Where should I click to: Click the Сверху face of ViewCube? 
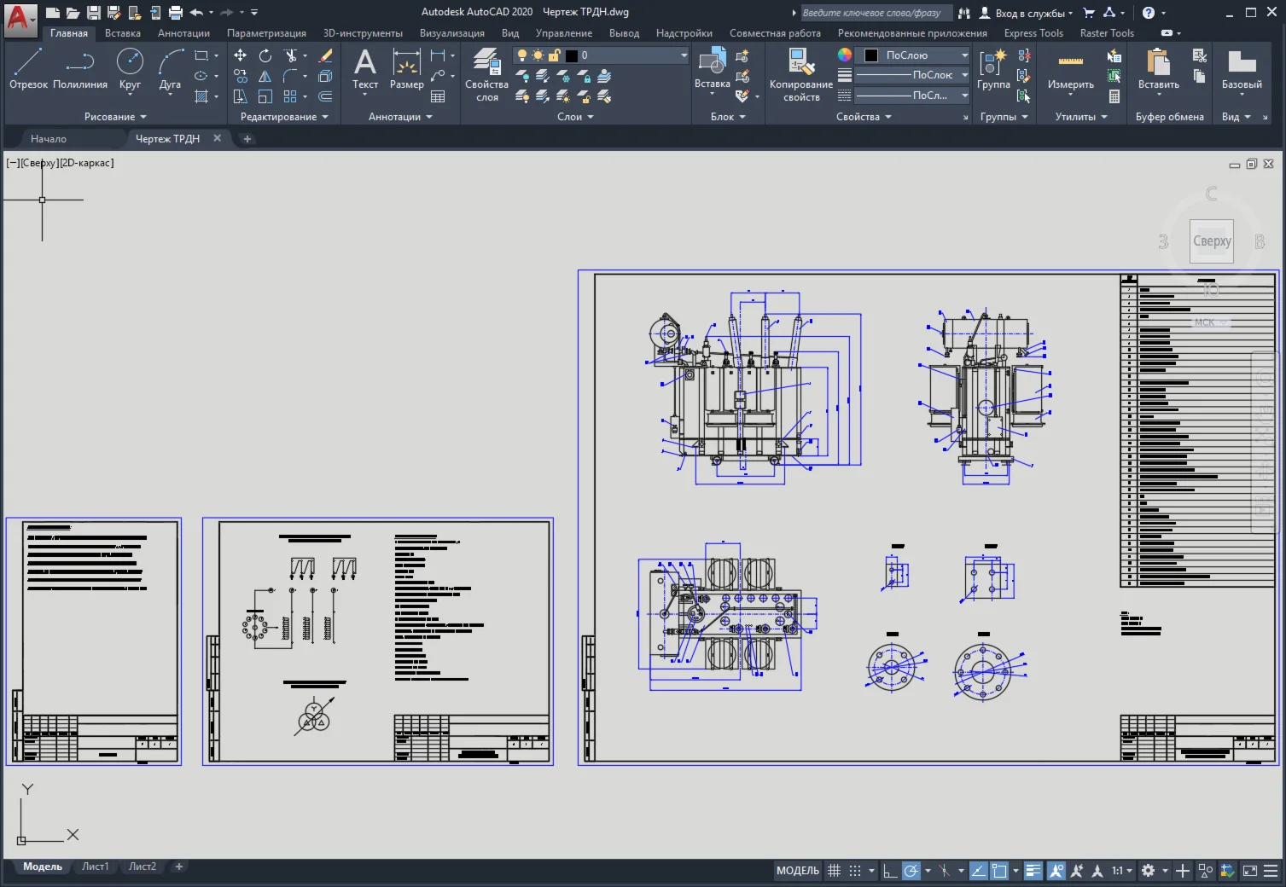click(1212, 241)
